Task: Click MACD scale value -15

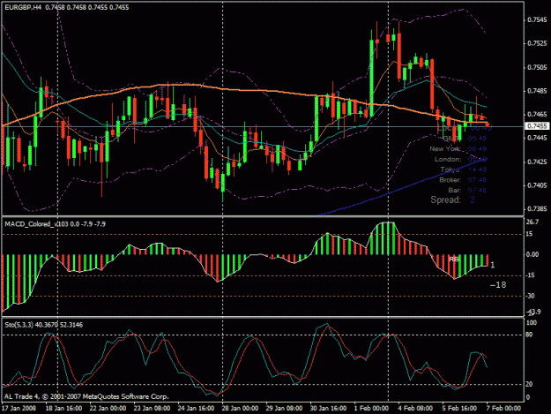Action: 530,275
